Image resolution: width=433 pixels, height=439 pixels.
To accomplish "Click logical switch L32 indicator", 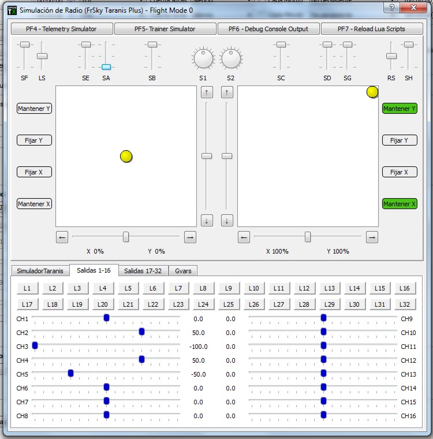I will point(405,304).
